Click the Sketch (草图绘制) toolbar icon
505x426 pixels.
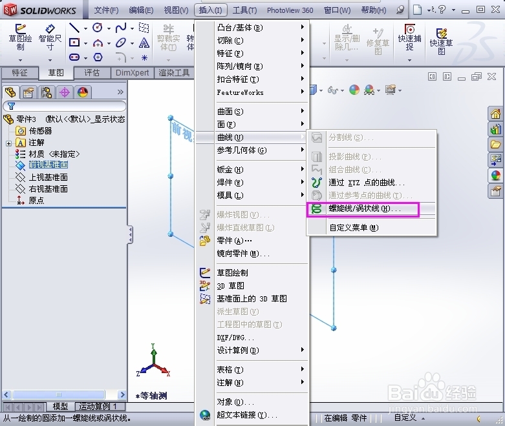click(20, 37)
